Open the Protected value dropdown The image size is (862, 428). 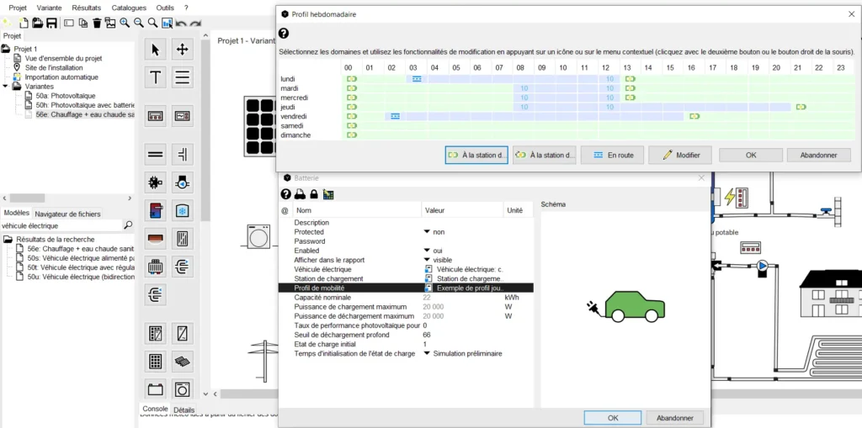427,232
